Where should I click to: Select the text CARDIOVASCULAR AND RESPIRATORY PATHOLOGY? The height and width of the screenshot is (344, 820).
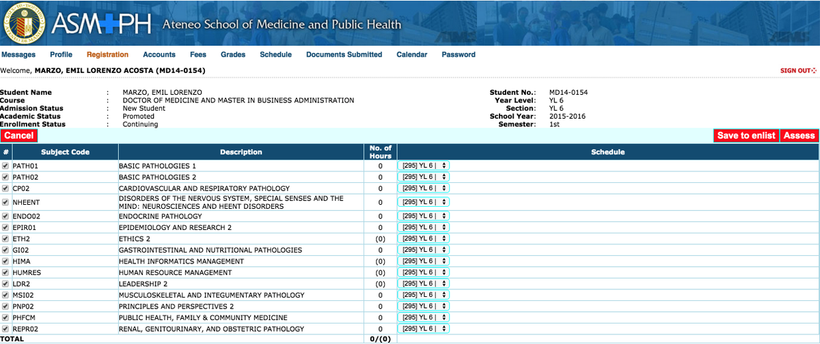coord(204,188)
